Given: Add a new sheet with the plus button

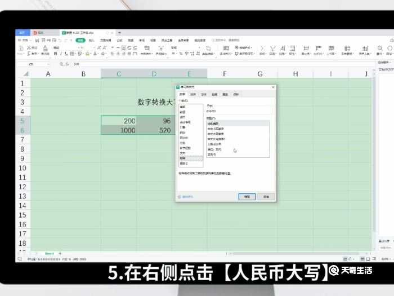Looking at the screenshot, I should (x=60, y=254).
